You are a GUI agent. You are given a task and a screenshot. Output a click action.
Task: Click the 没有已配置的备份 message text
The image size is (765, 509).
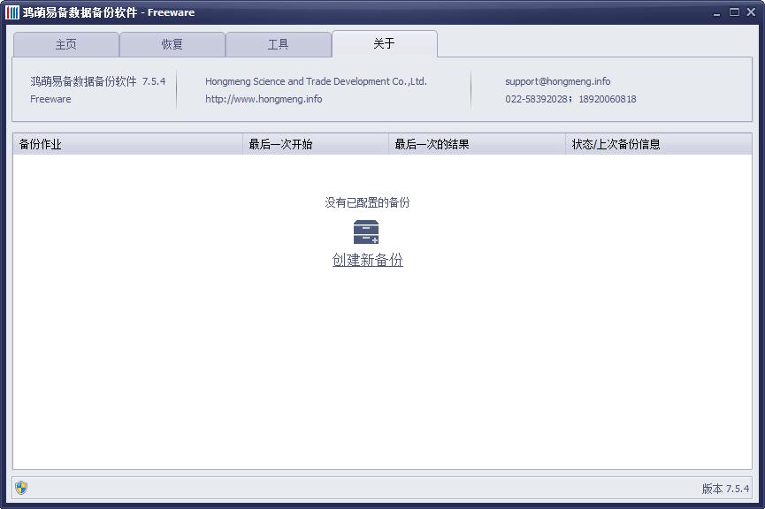367,202
